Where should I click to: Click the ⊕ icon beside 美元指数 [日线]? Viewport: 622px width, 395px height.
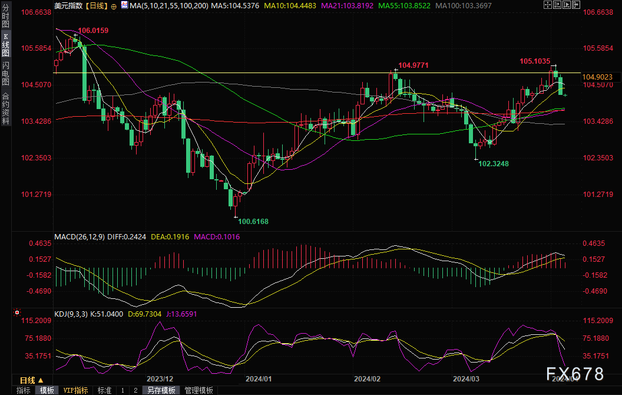[114, 5]
